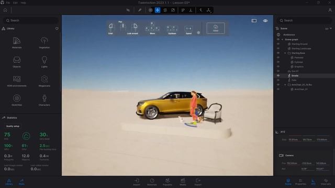Toggle visibility of Starting Ground

coord(278,44)
